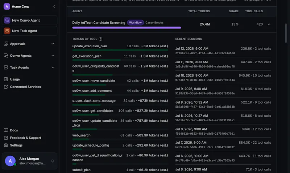The image size is (290, 173).
Task: Collapse the sidebar with the chevron
Action: 54,7
